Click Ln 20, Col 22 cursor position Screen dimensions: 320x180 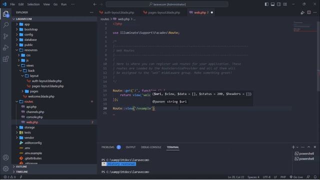pos(235,177)
